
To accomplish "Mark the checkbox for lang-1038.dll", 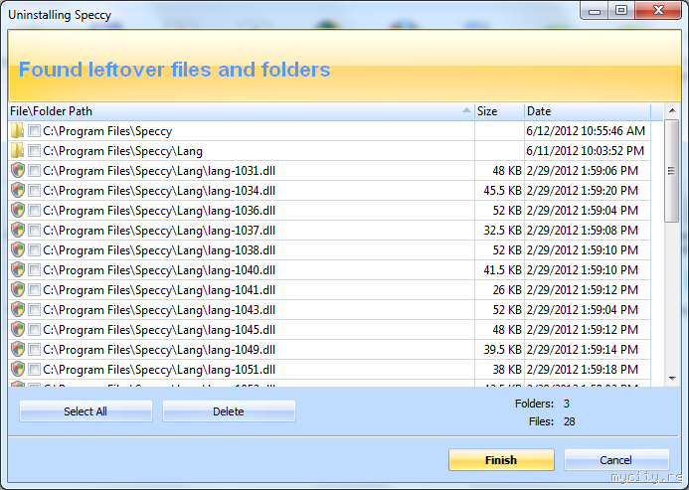I will [x=34, y=250].
